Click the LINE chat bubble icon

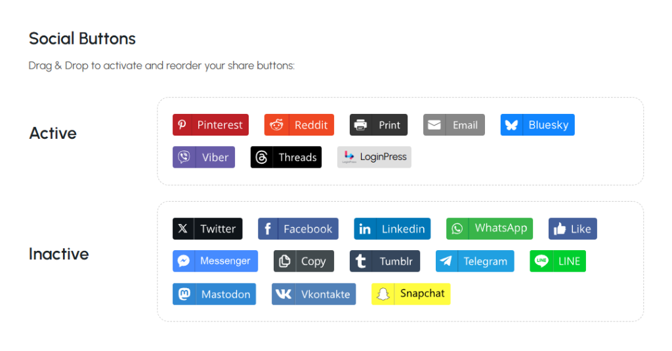coord(541,261)
